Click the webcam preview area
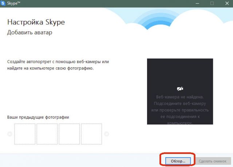Image resolution: width=233 pixels, height=167 pixels. tap(180, 91)
